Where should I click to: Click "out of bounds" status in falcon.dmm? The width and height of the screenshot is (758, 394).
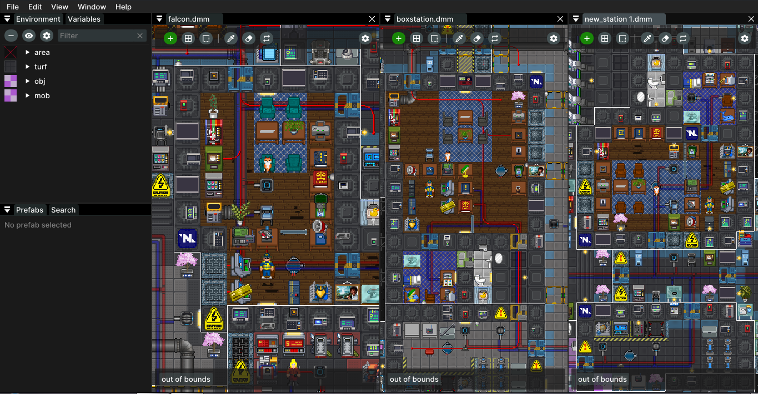point(186,380)
